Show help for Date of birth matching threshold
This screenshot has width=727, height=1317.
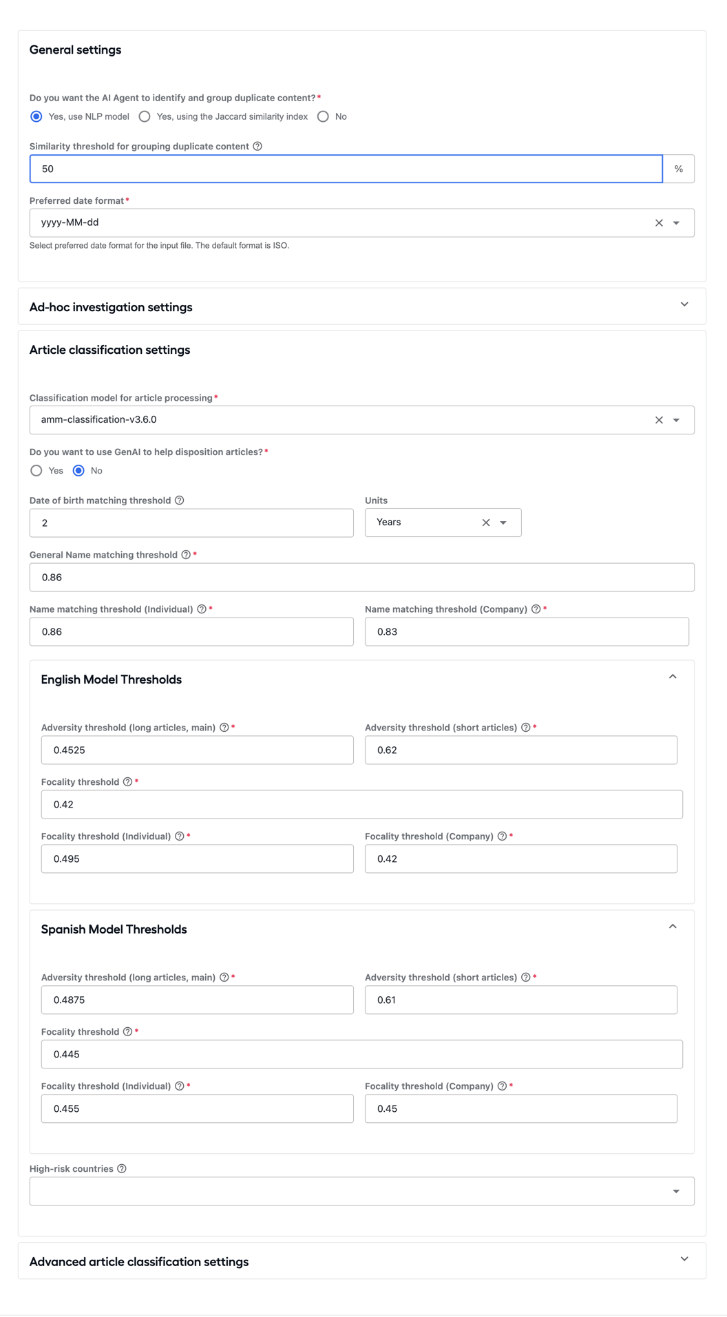coord(180,501)
